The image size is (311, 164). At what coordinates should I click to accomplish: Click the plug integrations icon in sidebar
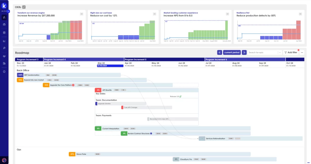click(x=4, y=48)
